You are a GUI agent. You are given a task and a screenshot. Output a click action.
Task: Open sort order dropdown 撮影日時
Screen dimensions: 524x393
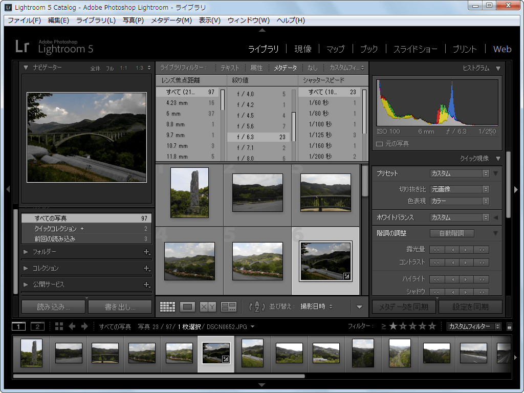pos(316,307)
